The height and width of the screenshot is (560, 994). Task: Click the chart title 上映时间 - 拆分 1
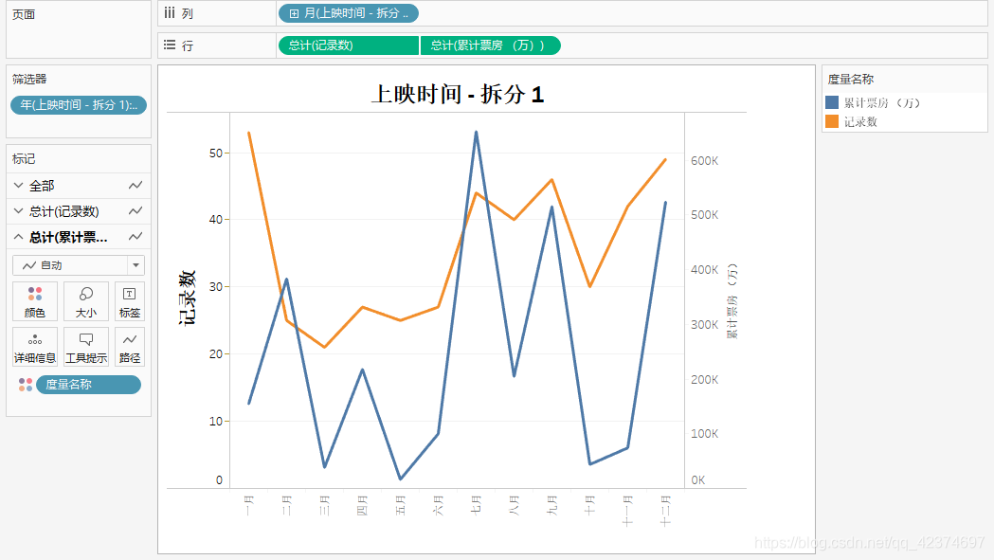(x=457, y=95)
